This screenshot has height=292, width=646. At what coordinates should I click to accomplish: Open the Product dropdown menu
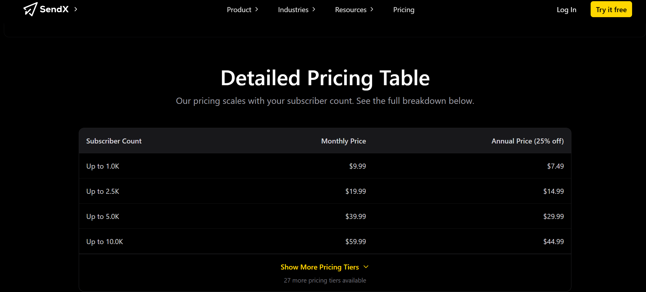[239, 9]
